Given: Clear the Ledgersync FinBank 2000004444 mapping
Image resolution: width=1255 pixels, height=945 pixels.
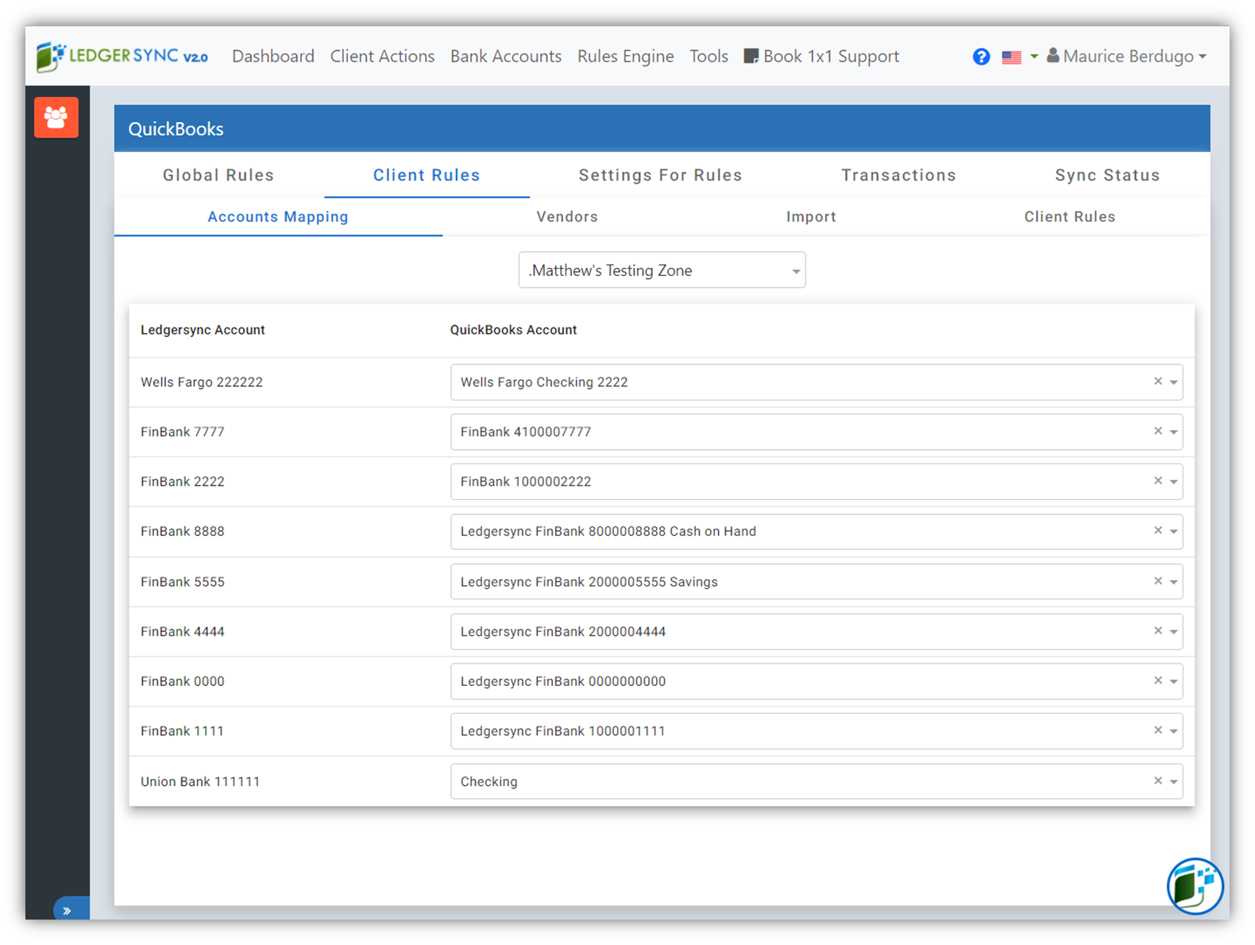Looking at the screenshot, I should pyautogui.click(x=1158, y=631).
